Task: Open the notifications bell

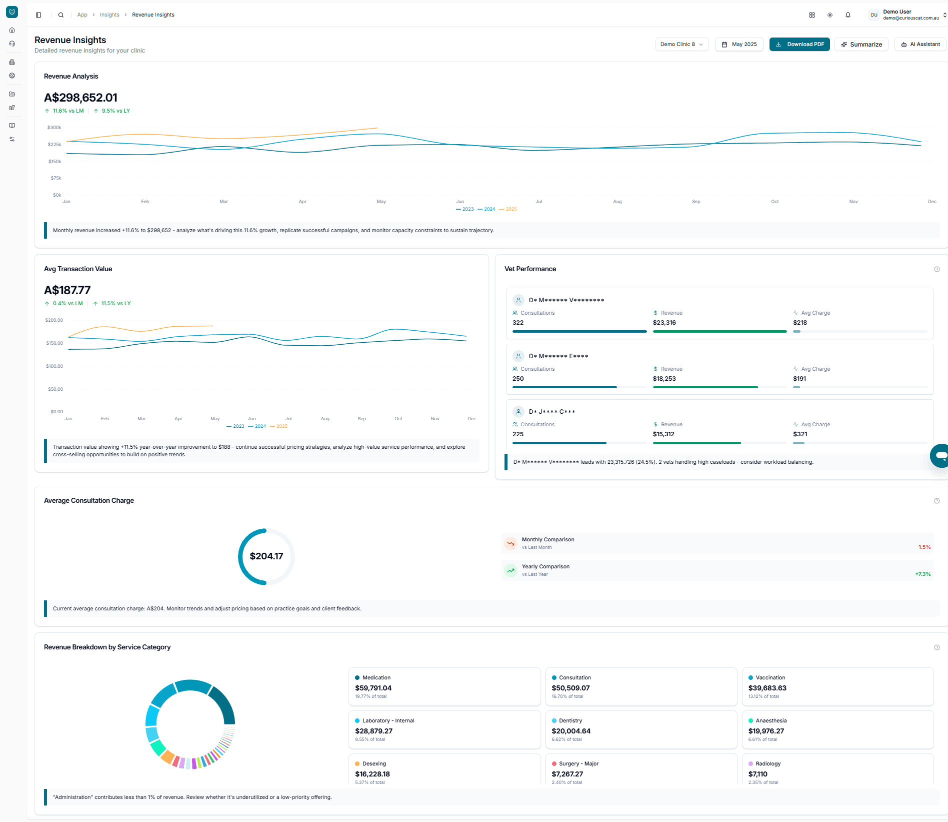Action: tap(848, 15)
